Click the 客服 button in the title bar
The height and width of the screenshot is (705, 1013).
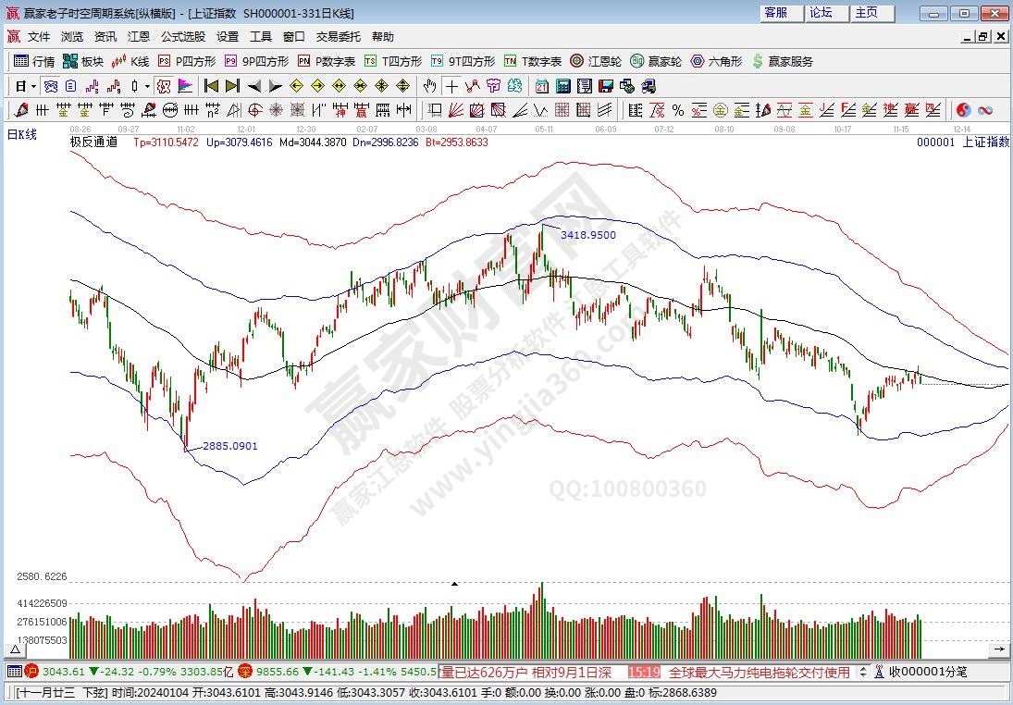click(x=775, y=13)
